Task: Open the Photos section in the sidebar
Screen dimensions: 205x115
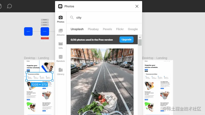Action: [61, 19]
